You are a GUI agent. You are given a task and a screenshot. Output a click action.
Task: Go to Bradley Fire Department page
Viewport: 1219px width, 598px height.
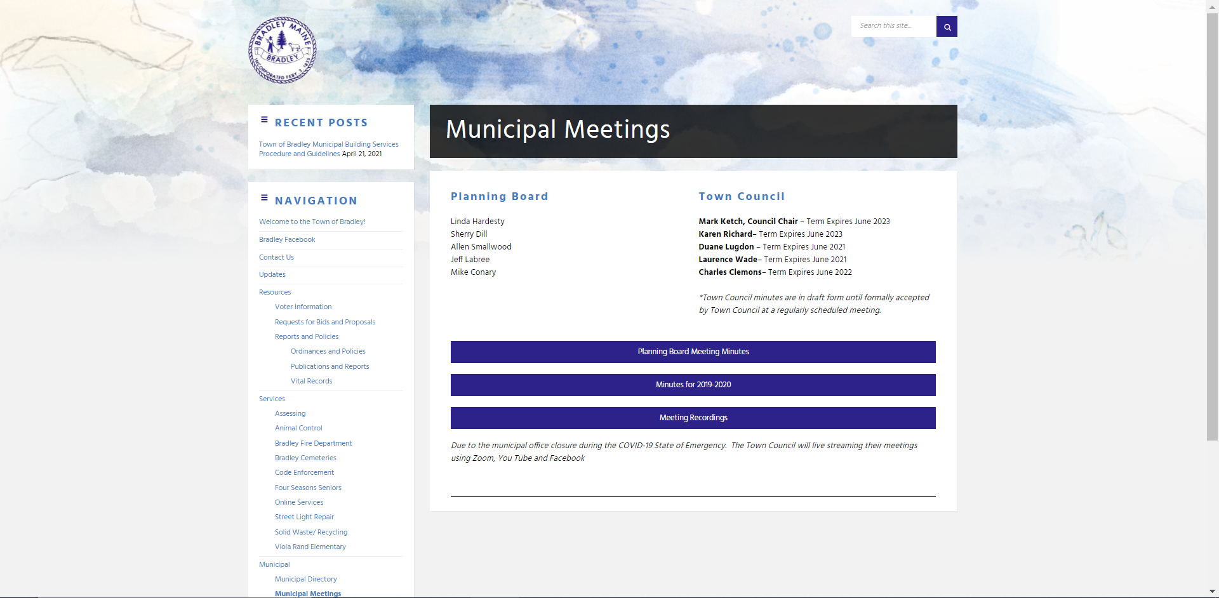click(x=313, y=443)
